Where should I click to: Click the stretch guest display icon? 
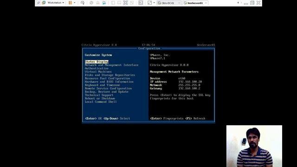149,3
